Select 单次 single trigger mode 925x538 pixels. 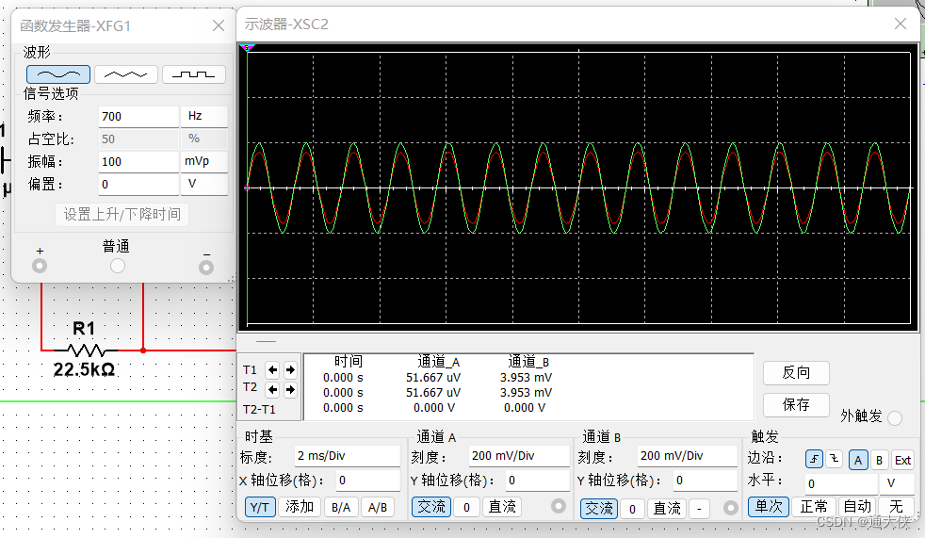click(769, 507)
